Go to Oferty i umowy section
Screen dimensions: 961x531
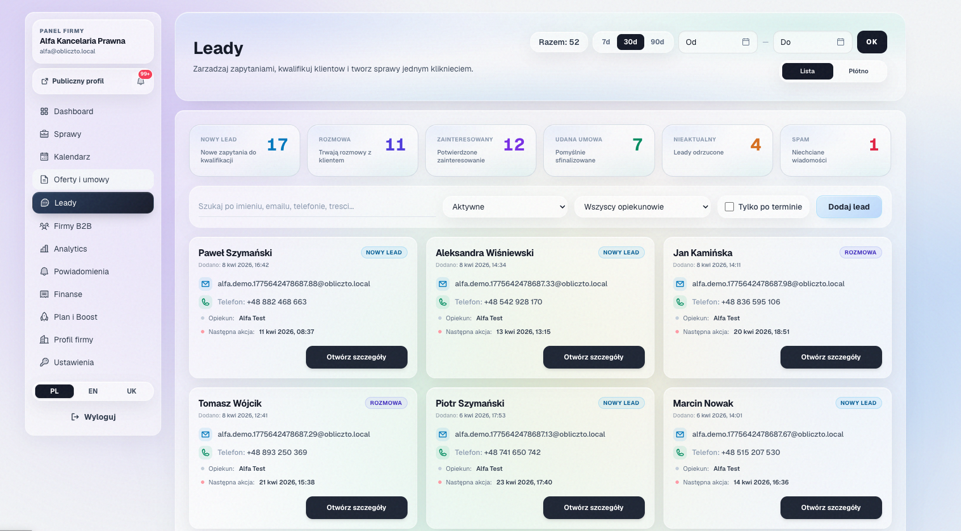click(81, 179)
